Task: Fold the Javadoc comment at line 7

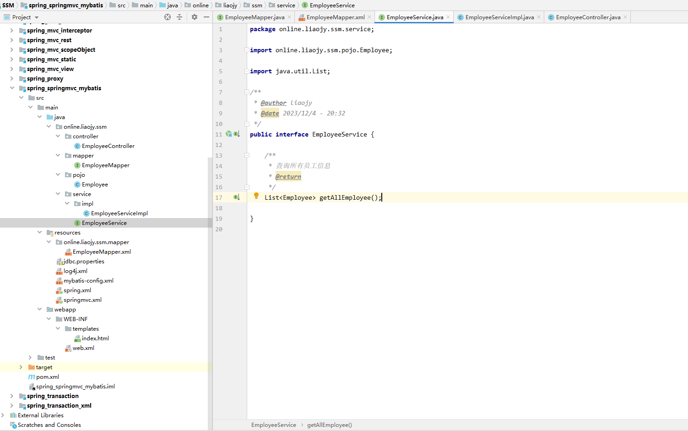Action: coord(247,92)
